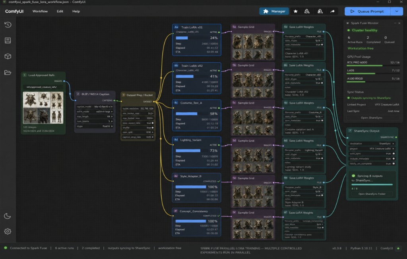
Task: Adjust max_bucket_reso 1024 field
Action: pyautogui.click(x=138, y=118)
